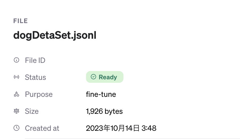Click the FILE section header label
The image size is (240, 139).
[20, 21]
